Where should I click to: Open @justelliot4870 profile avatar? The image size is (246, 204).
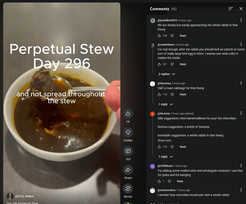tap(153, 21)
